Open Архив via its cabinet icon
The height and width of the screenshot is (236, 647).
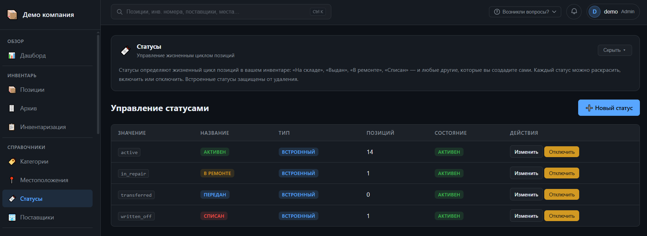pos(12,108)
